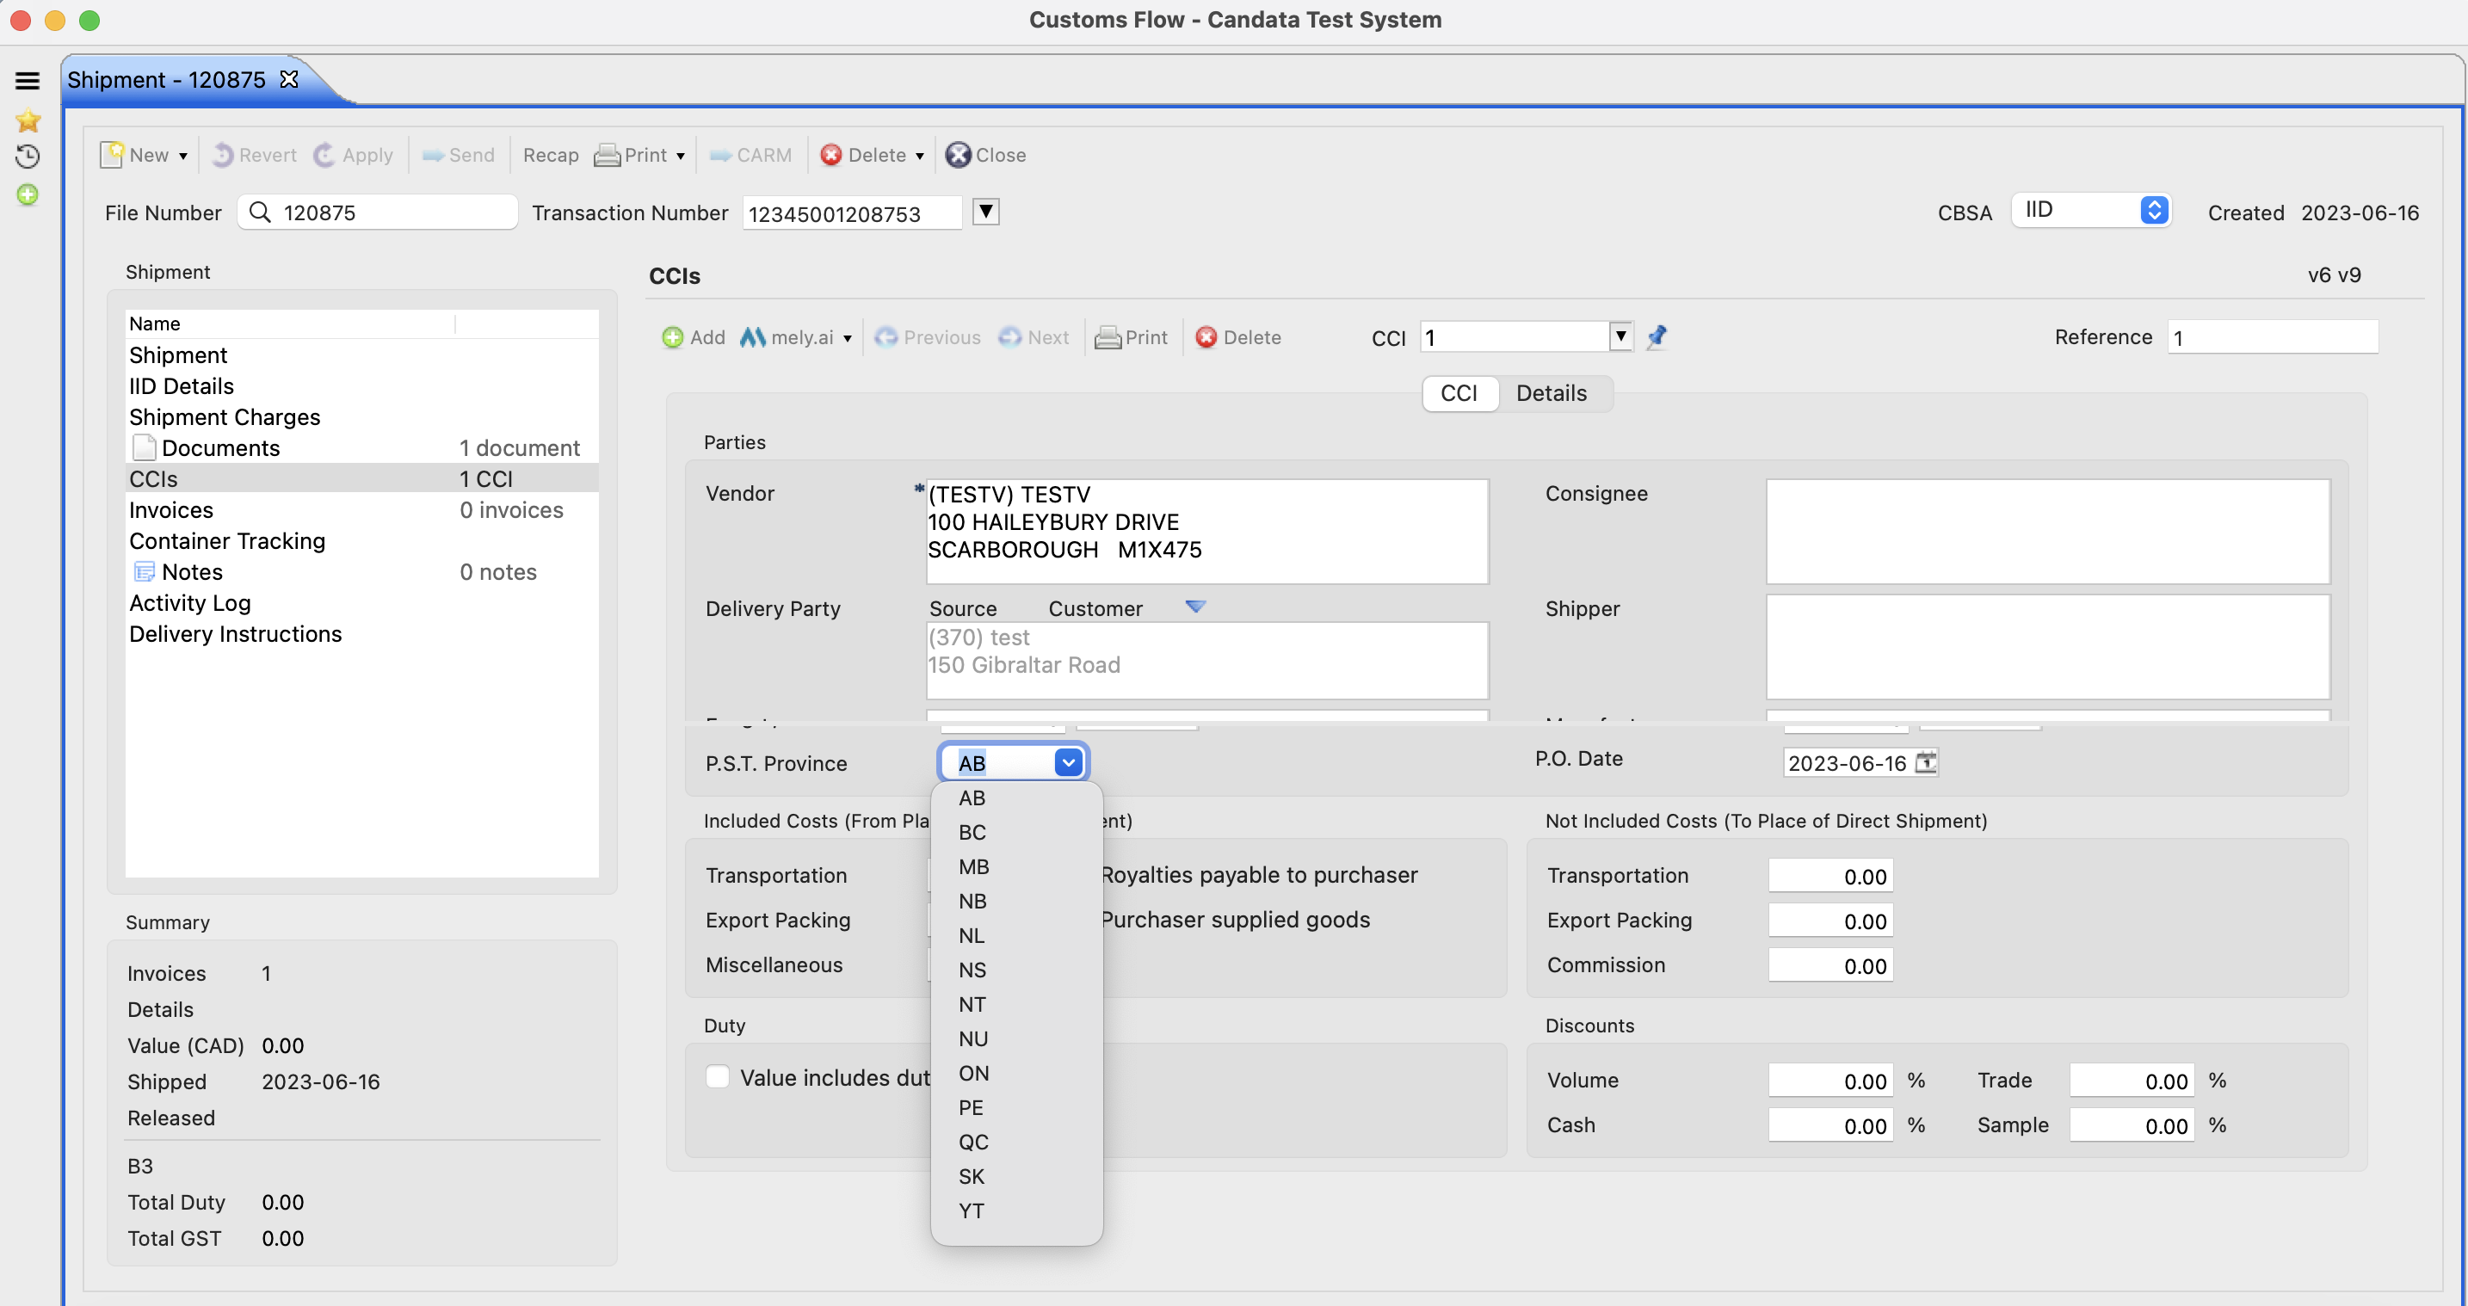This screenshot has width=2468, height=1306.
Task: Click the Vendor address box
Action: click(x=1207, y=531)
